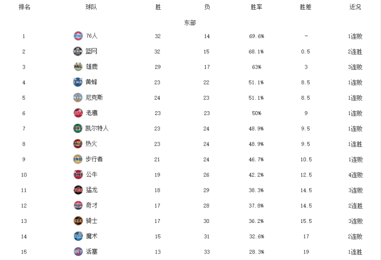Click the 篮网 team logo
This screenshot has width=381, height=260.
pyautogui.click(x=77, y=51)
